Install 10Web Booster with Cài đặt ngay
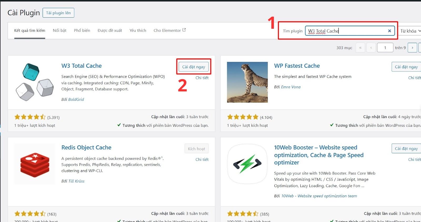421x222 pixels. coord(406,149)
